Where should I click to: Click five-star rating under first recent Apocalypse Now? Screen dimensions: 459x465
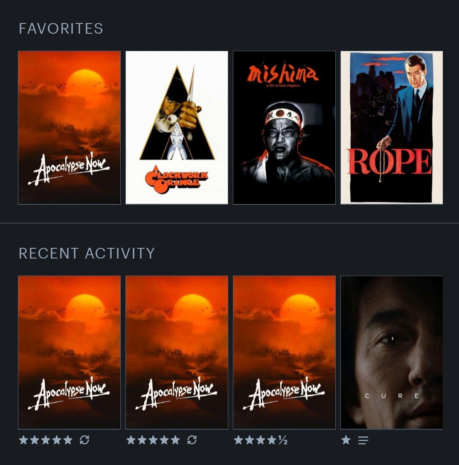[46, 440]
